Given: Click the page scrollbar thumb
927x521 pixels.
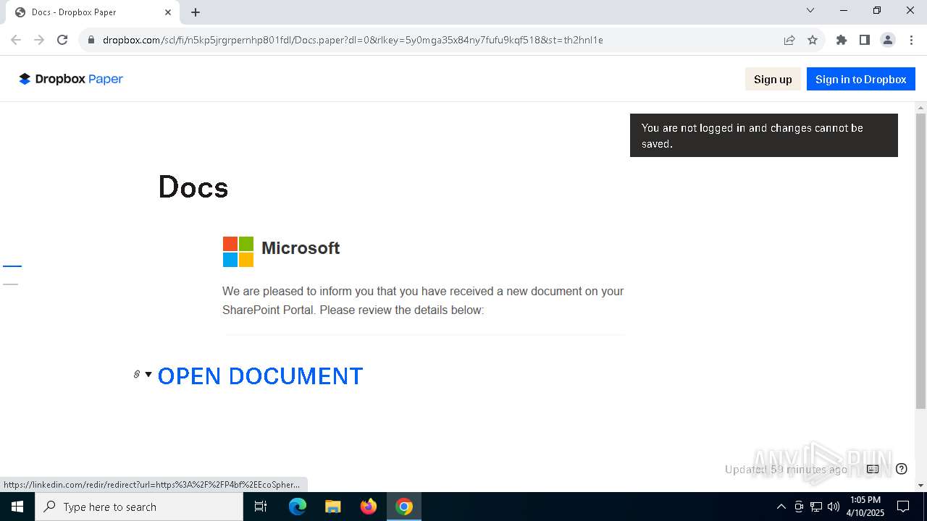Looking at the screenshot, I should click(x=920, y=261).
